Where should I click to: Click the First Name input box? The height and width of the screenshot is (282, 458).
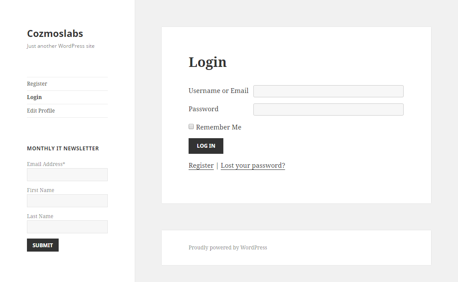(67, 201)
